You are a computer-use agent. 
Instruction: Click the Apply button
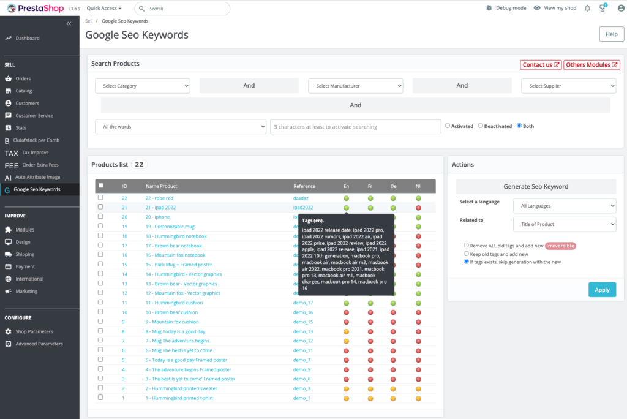[x=603, y=290]
